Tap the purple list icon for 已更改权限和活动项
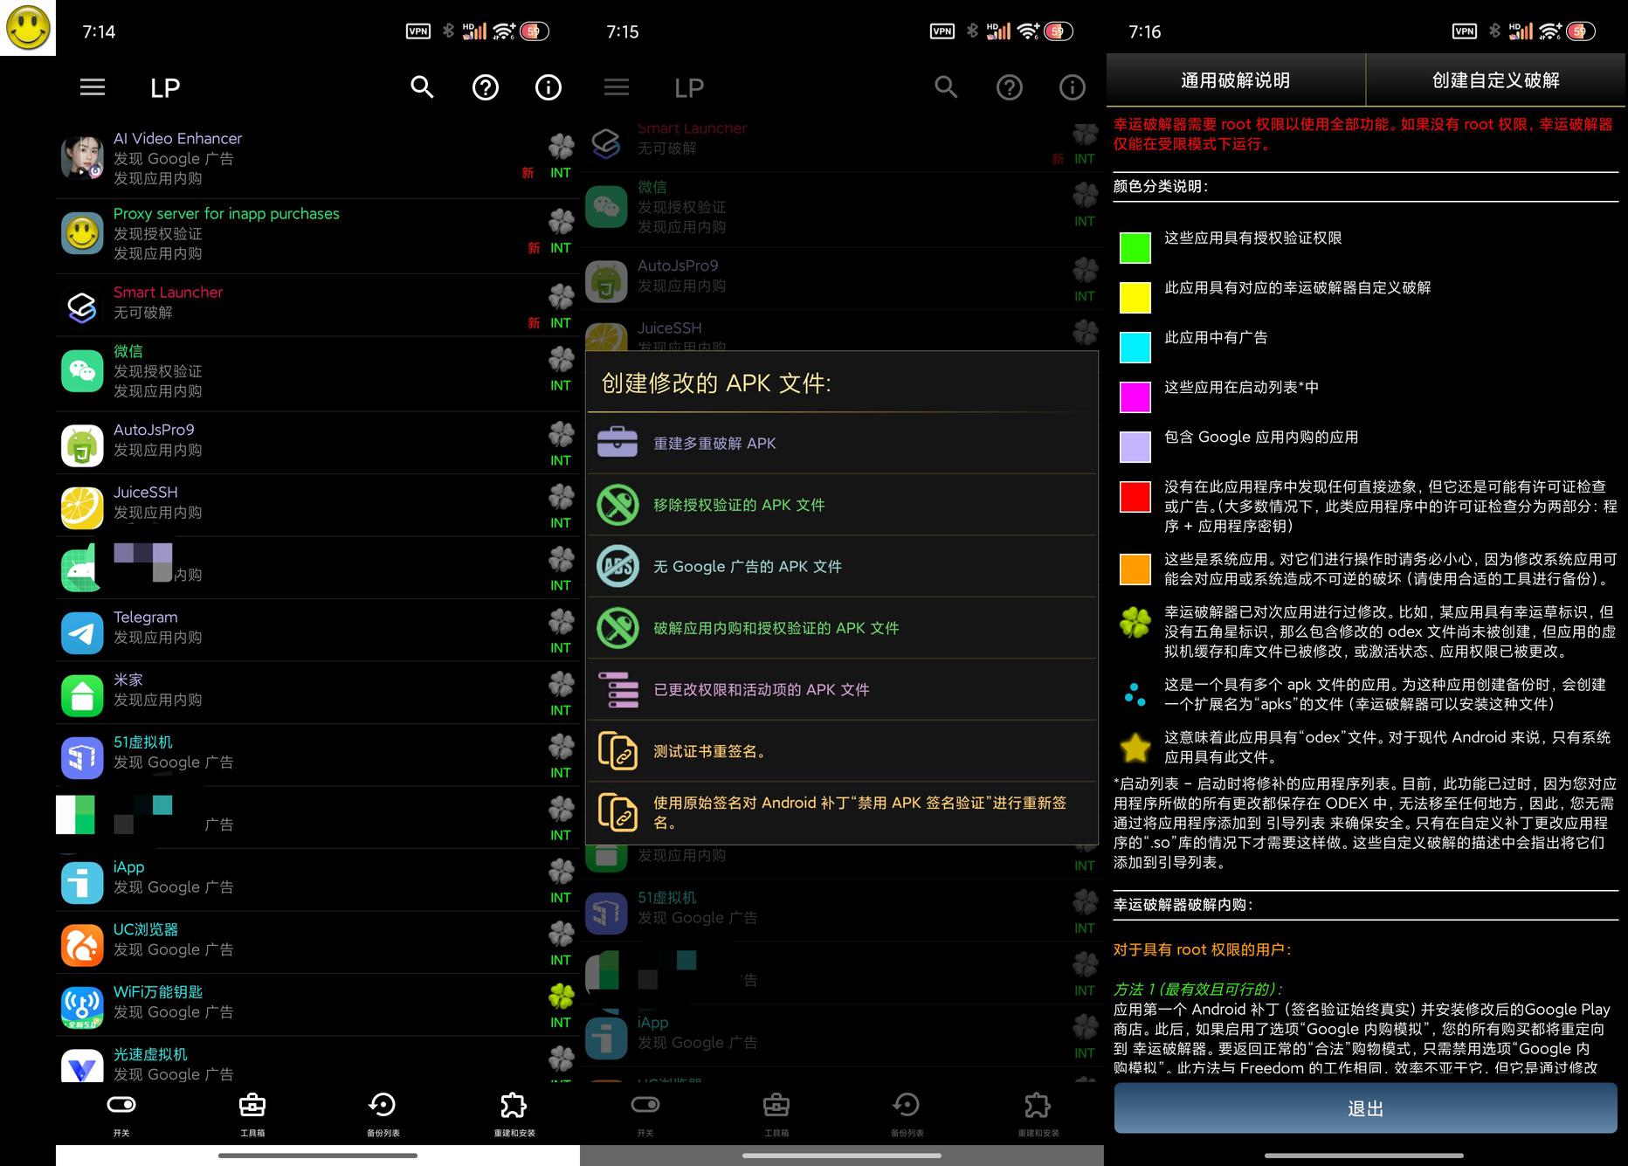1628x1166 pixels. (617, 689)
